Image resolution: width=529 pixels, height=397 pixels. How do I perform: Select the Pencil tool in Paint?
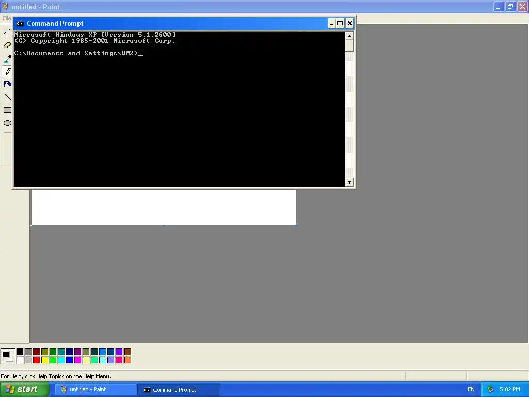tap(7, 71)
